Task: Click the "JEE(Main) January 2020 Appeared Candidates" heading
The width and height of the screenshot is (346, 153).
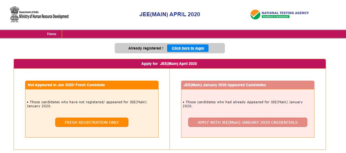Action: tap(225, 85)
